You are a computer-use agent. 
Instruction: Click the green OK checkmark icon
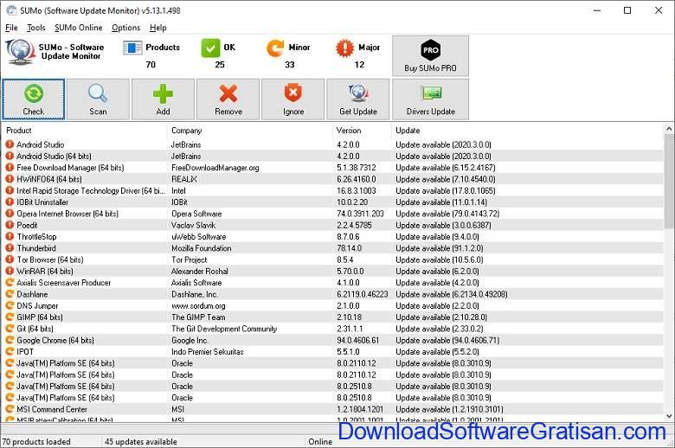[x=210, y=48]
